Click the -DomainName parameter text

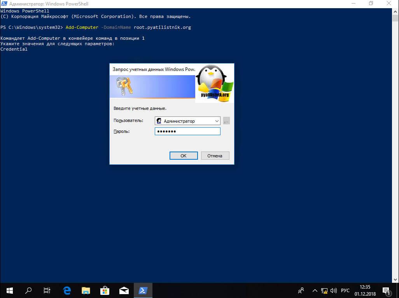click(116, 27)
